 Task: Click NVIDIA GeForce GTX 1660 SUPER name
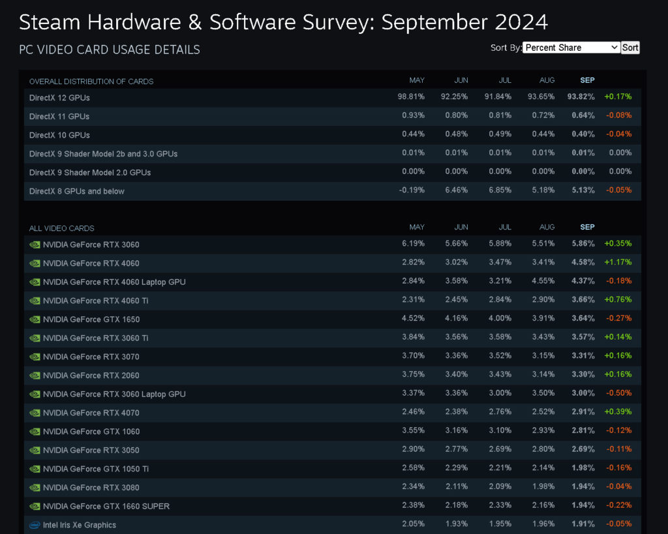coord(106,507)
